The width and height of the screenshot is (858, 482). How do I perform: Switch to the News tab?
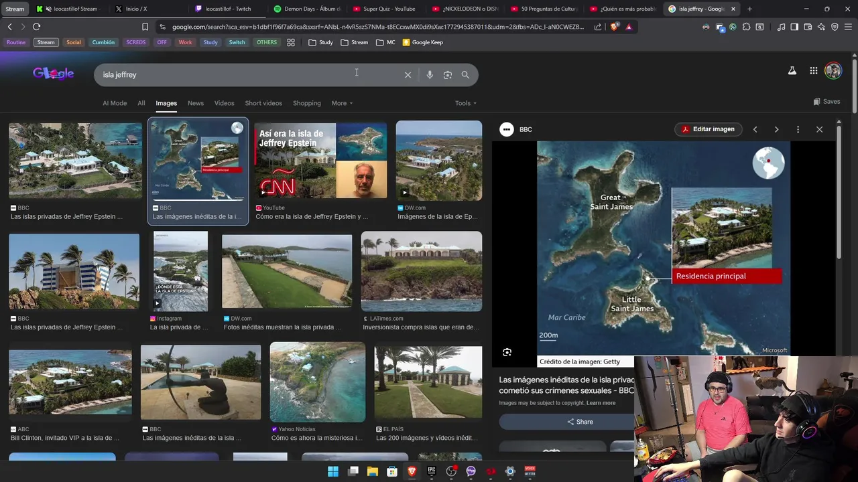point(196,103)
